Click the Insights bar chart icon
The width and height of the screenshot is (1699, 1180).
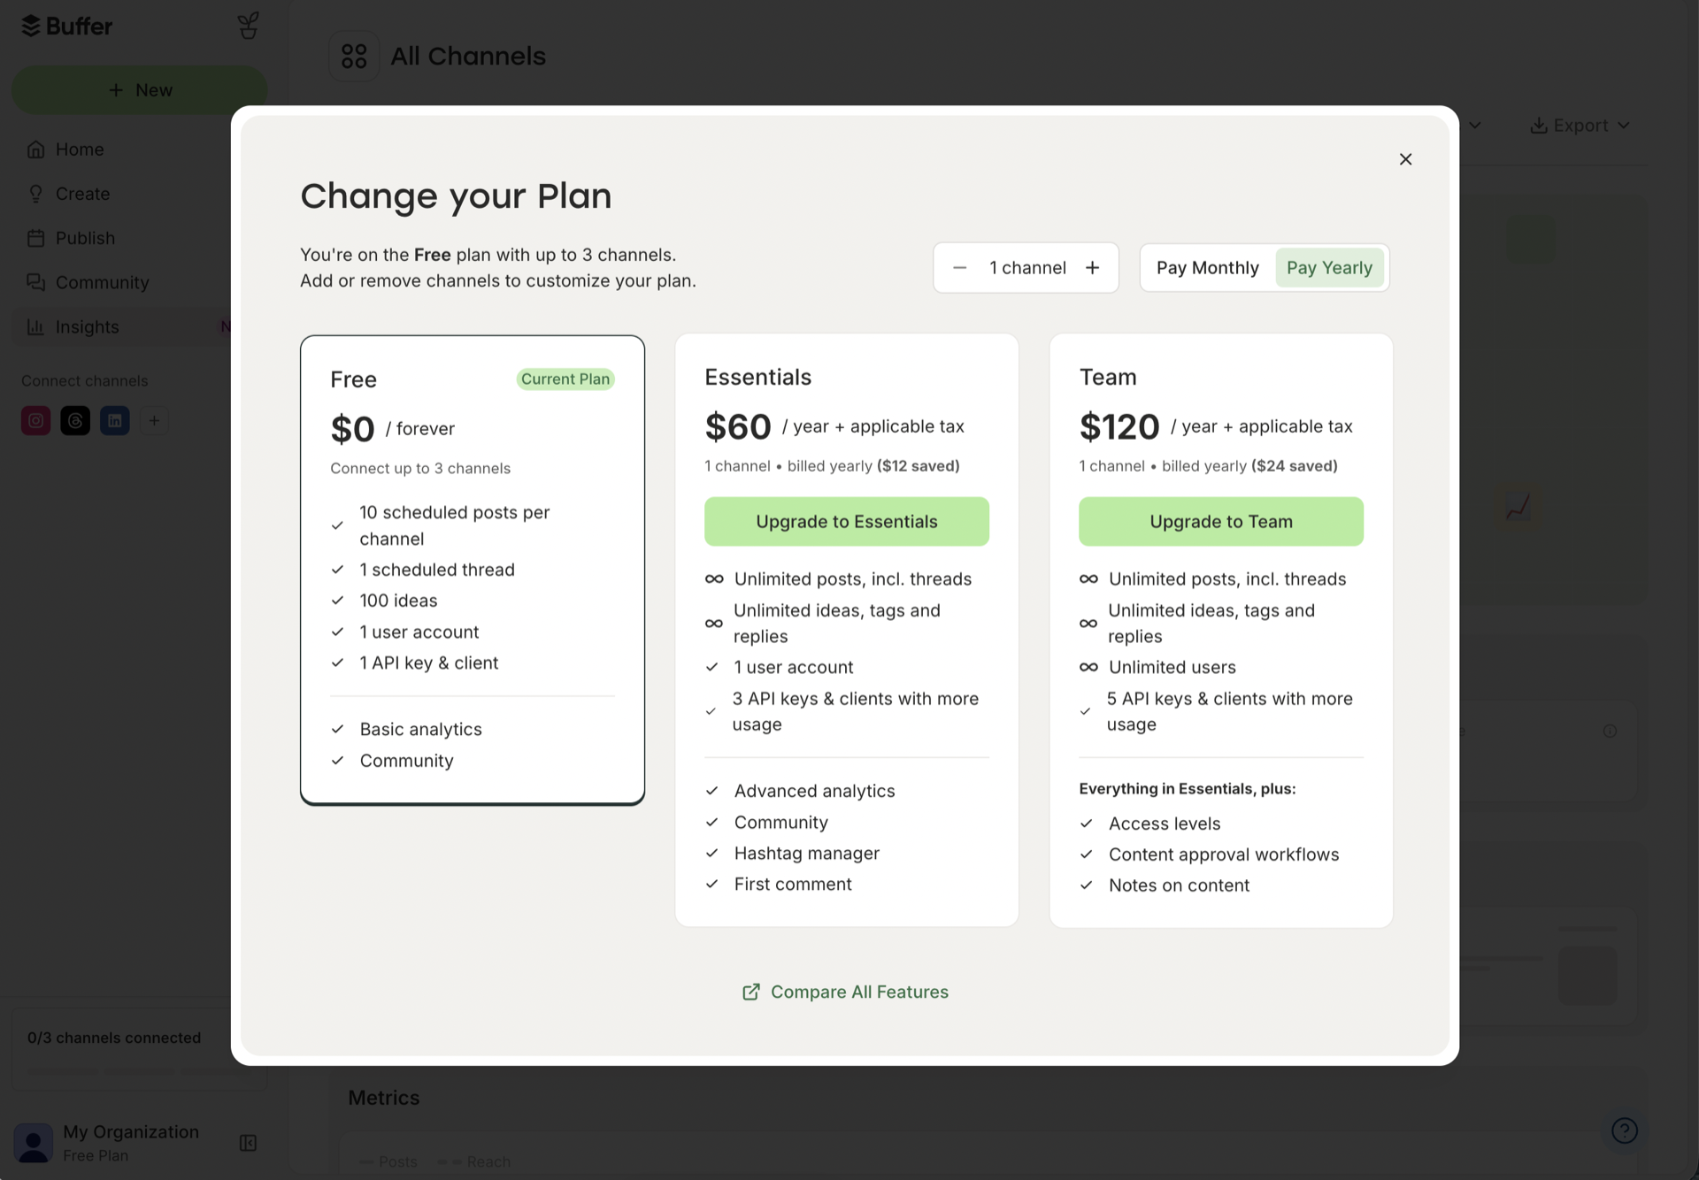click(x=35, y=326)
